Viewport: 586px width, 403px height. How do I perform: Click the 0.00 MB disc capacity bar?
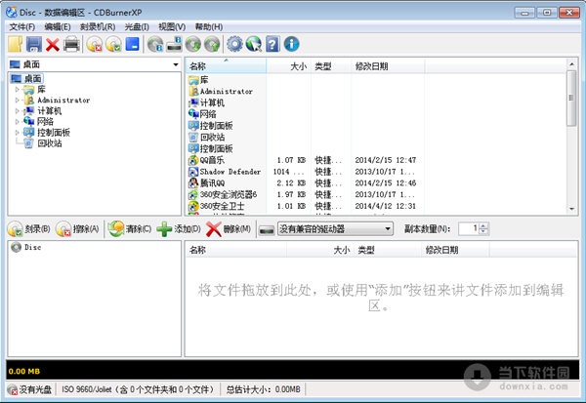293,371
